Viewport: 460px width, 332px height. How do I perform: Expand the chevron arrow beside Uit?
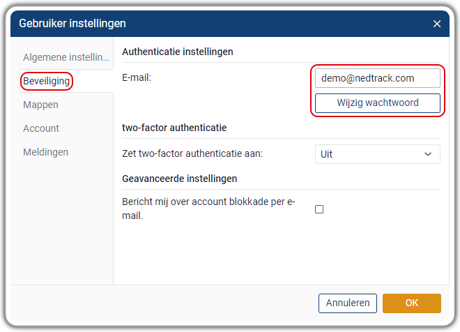tap(428, 154)
